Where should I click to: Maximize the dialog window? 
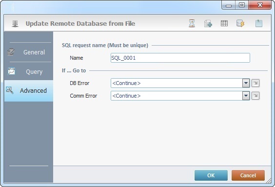click(x=242, y=5)
